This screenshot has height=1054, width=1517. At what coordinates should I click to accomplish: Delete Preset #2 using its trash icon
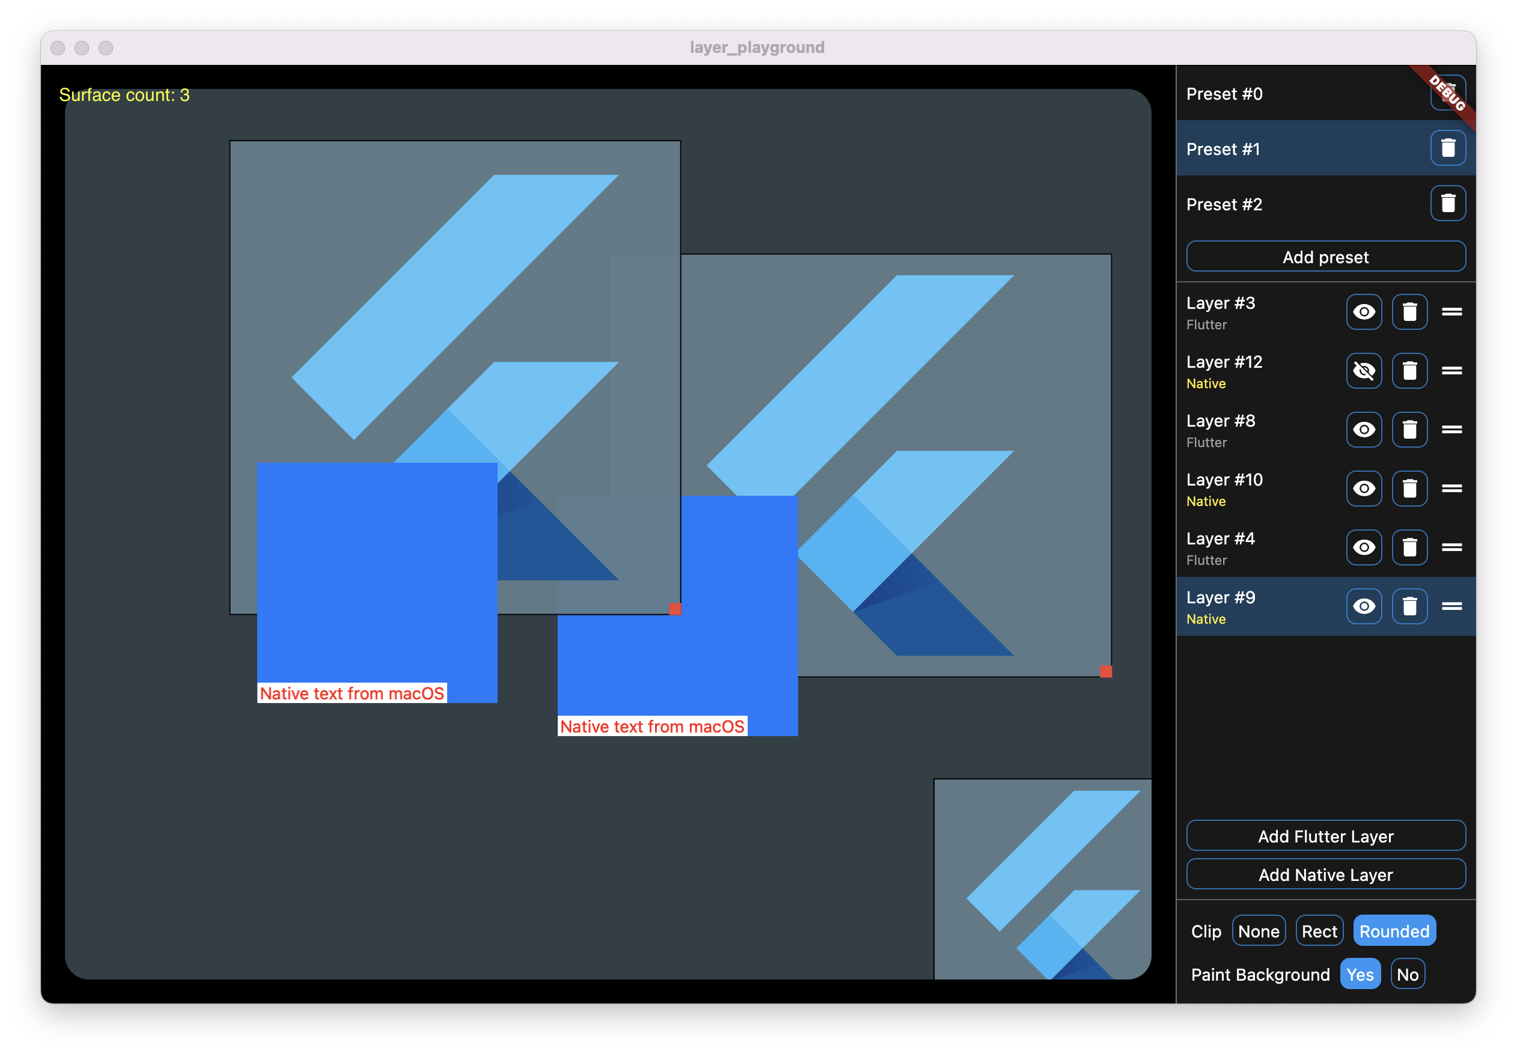coord(1449,203)
